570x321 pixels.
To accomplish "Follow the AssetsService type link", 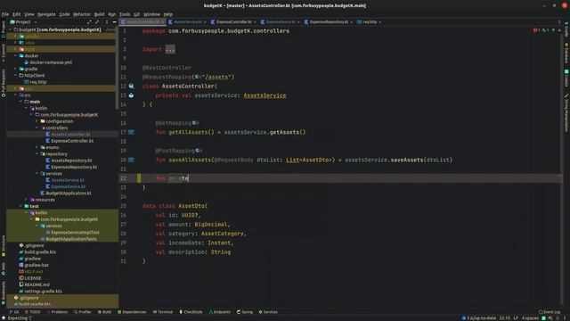I will 265,95.
